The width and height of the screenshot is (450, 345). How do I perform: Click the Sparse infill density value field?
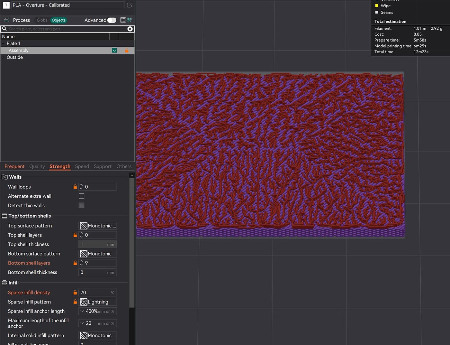pyautogui.click(x=98, y=292)
